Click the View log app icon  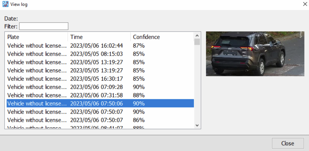click(x=5, y=4)
